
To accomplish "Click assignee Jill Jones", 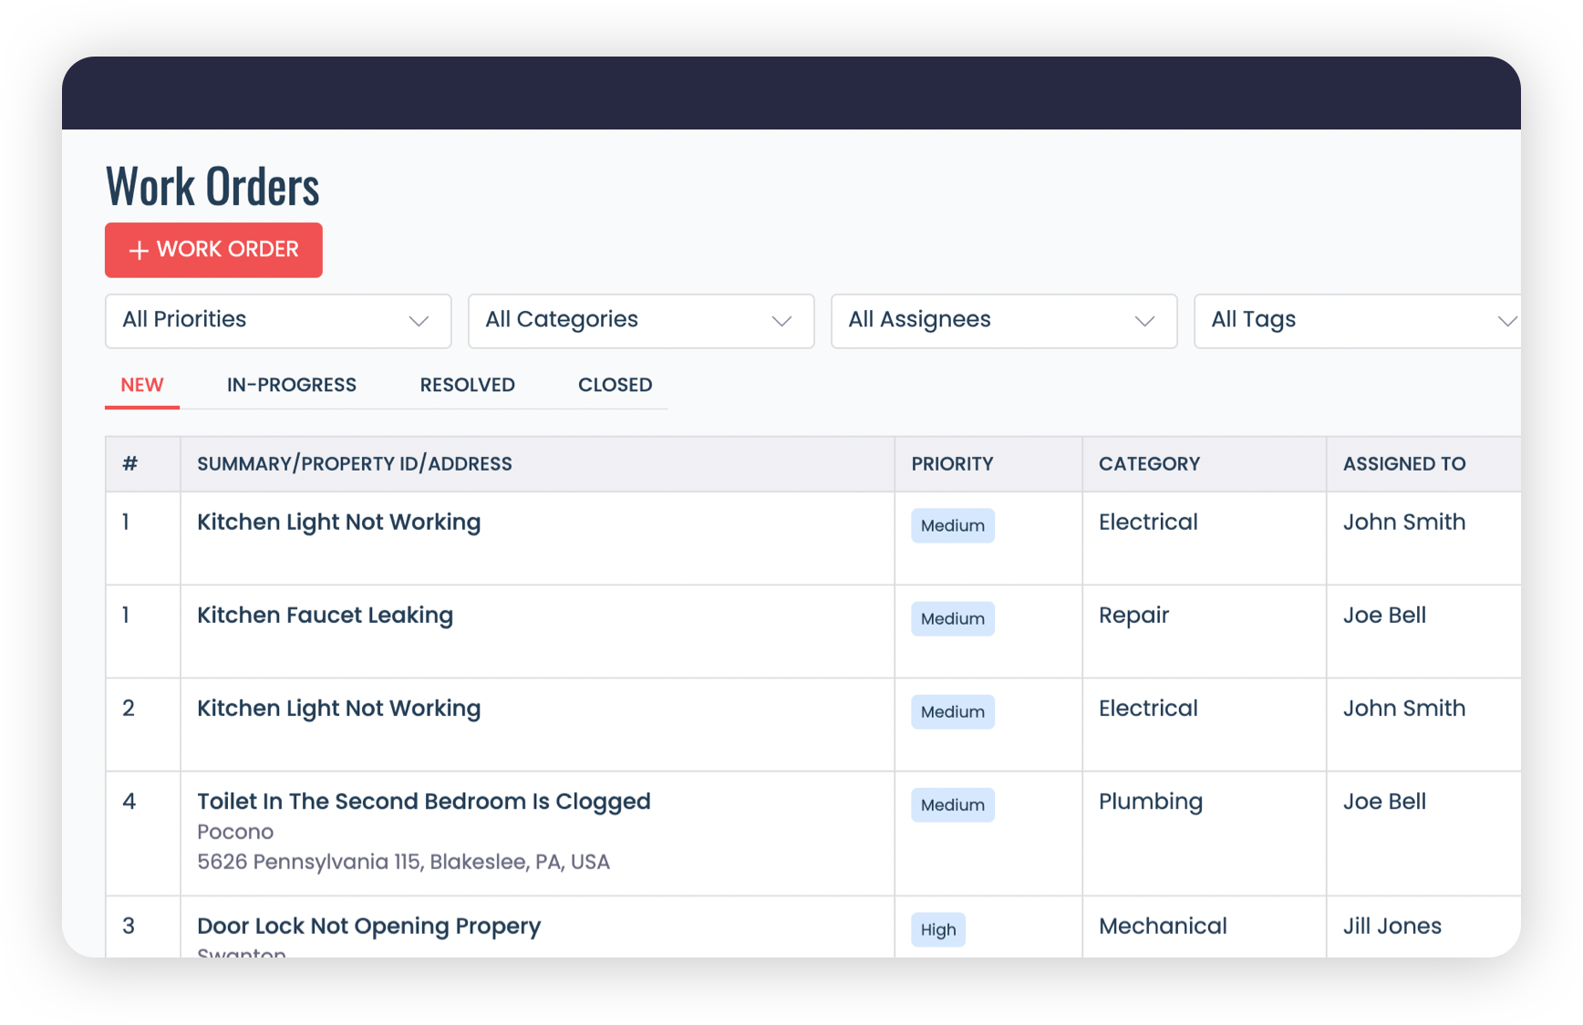I will [x=1392, y=927].
